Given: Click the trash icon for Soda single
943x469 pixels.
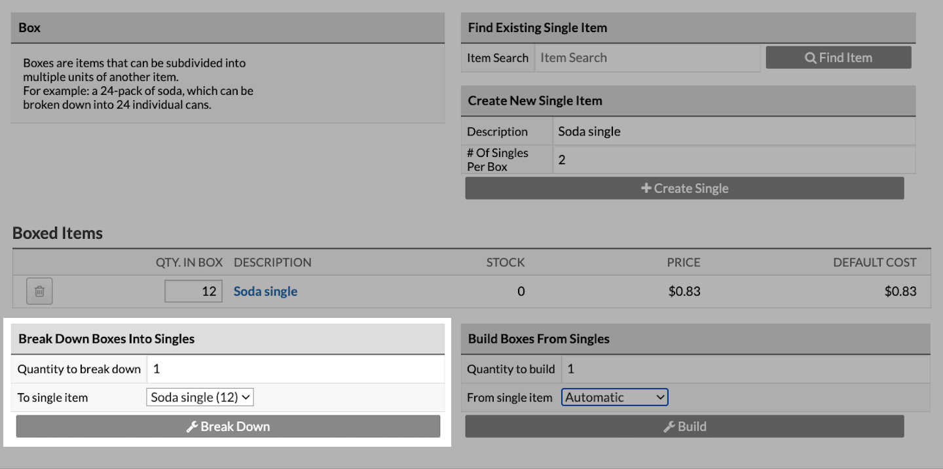Looking at the screenshot, I should 39,291.
